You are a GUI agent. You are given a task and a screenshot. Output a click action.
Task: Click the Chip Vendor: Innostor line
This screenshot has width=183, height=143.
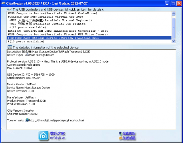click(20, 110)
